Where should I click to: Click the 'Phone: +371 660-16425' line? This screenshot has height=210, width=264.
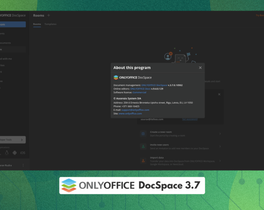[126, 107]
